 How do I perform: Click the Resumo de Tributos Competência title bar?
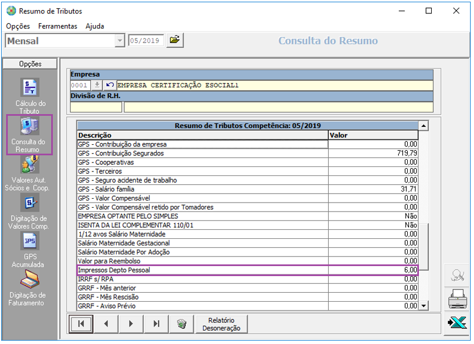click(x=248, y=126)
